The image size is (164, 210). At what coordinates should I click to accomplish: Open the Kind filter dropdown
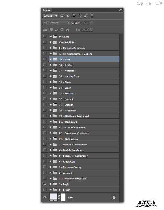[50, 16]
